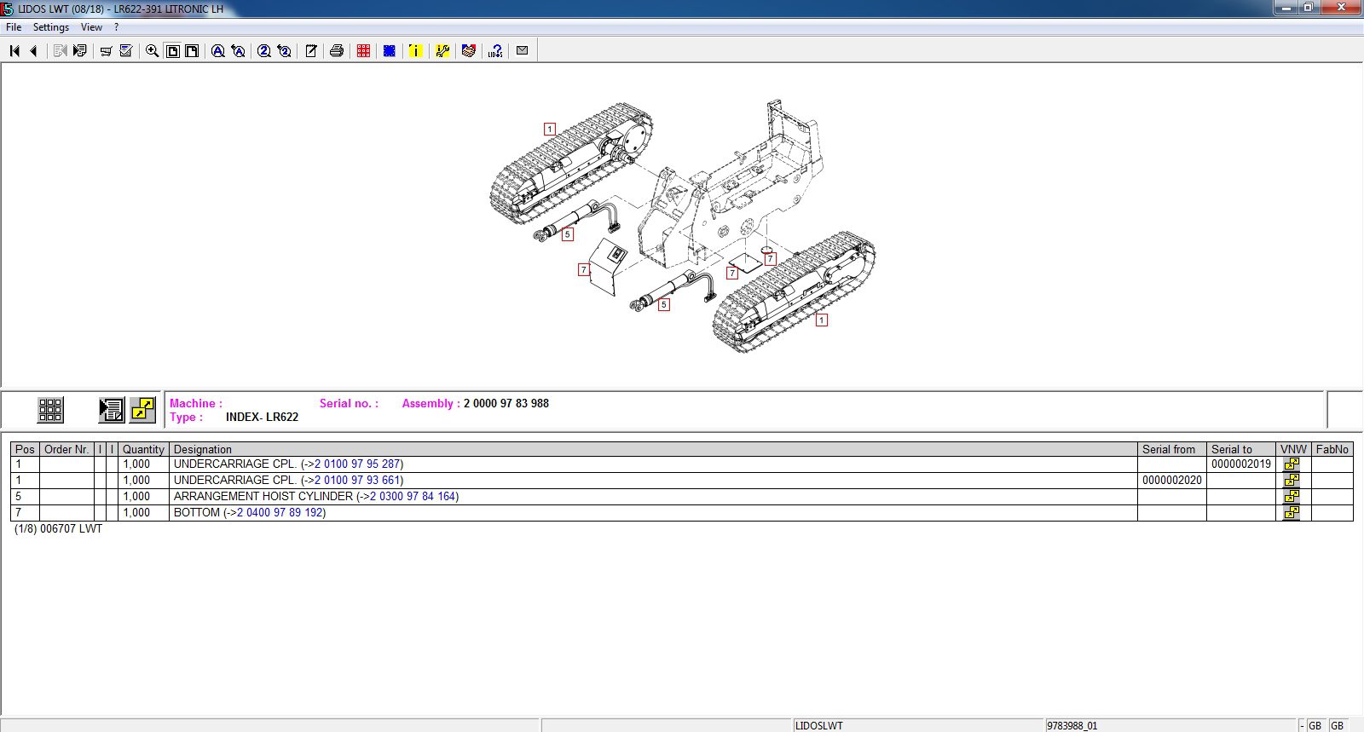Select serial value 0000002020
The height and width of the screenshot is (732, 1364).
pos(1172,481)
